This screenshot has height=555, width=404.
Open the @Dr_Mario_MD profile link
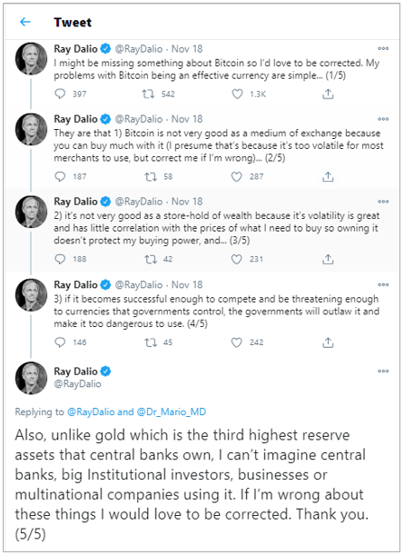pos(172,412)
